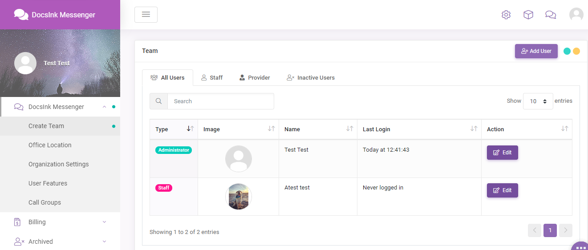Switch to the Inactive Users tab
The width and height of the screenshot is (588, 250).
[311, 77]
